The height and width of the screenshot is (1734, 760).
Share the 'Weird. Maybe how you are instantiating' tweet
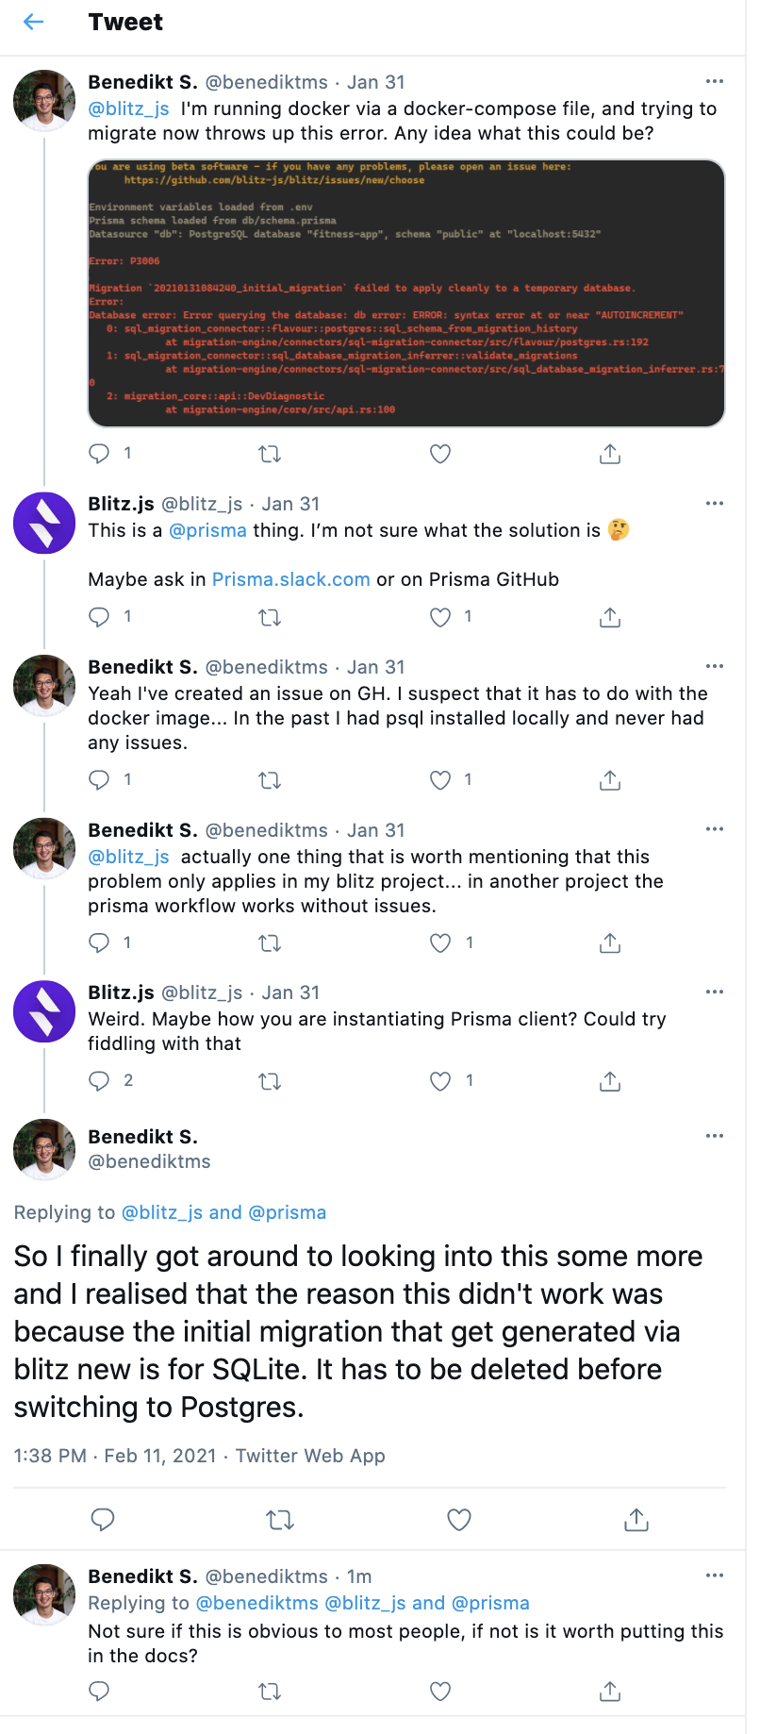pos(610,1081)
